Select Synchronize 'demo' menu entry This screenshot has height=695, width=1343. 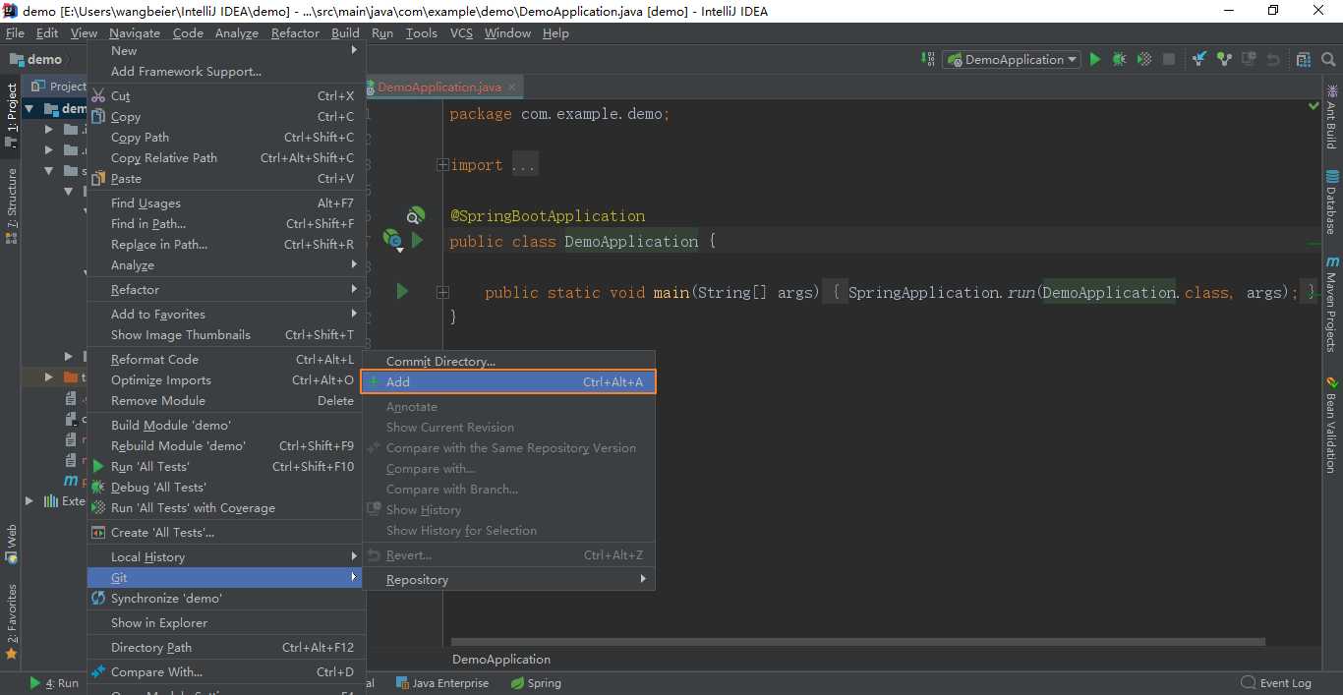(226, 598)
